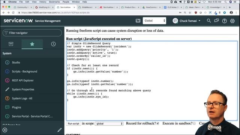This screenshot has height=135, width=240.
Task: Bookmark this page with star icon
Action: click(x=190, y=12)
